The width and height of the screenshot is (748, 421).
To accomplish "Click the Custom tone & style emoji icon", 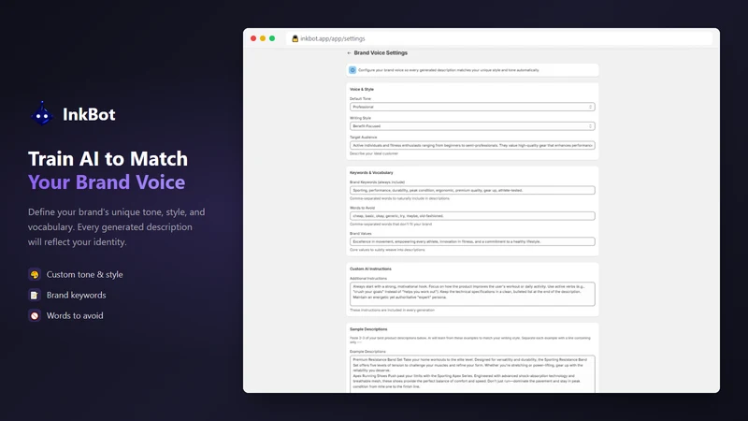I will [x=35, y=274].
